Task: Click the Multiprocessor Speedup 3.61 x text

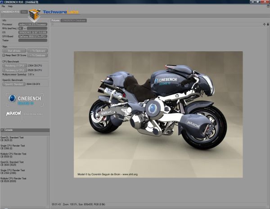Action: click(x=18, y=75)
